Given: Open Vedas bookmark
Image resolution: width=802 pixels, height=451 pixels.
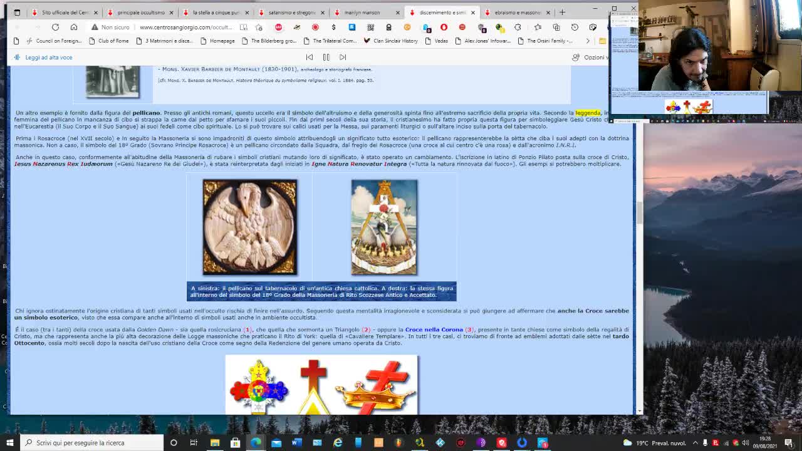Looking at the screenshot, I should [436, 41].
